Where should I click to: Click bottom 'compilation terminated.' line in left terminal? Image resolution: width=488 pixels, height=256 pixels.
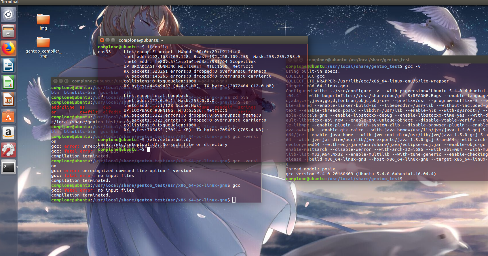tap(81, 195)
